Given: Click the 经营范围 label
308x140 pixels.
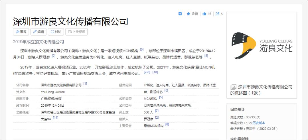Looking at the screenshot, I should 125,85.
